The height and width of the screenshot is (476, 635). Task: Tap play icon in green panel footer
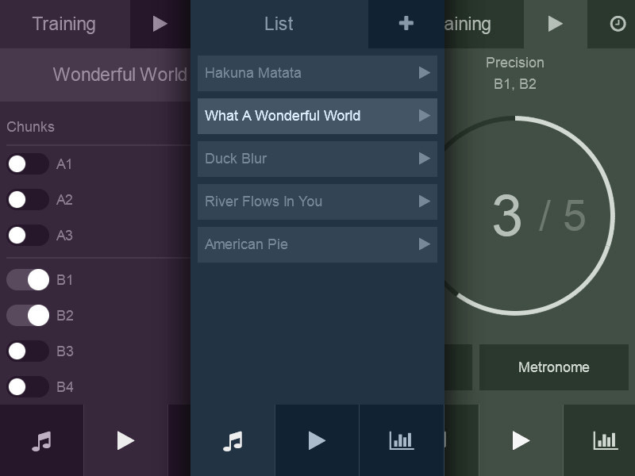[521, 441]
